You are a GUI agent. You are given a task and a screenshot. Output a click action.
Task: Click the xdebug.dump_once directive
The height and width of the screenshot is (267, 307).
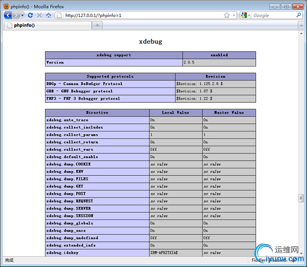(x=97, y=231)
